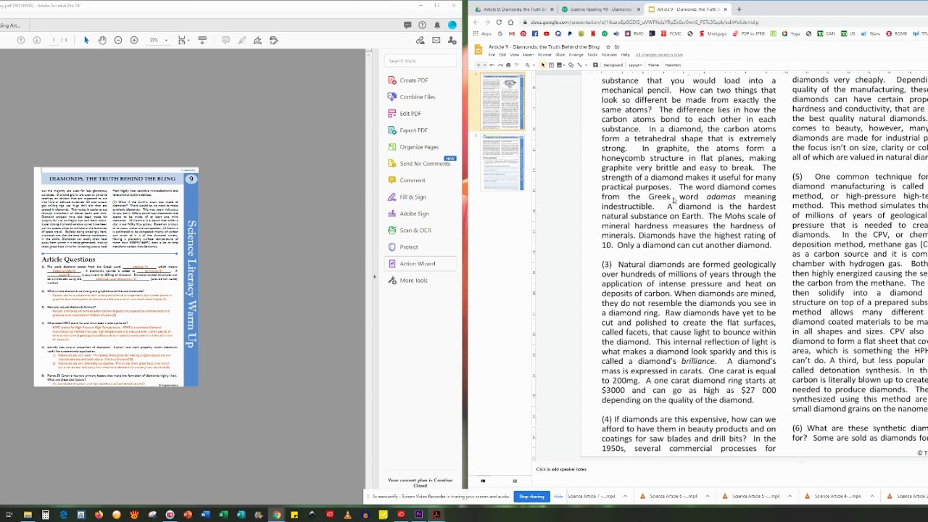Select the arrow selection tool in Acrobat
The height and width of the screenshot is (522, 928).
tap(86, 40)
